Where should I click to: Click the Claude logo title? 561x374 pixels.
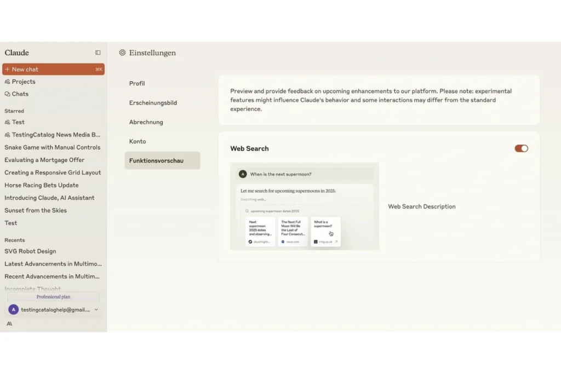[17, 53]
